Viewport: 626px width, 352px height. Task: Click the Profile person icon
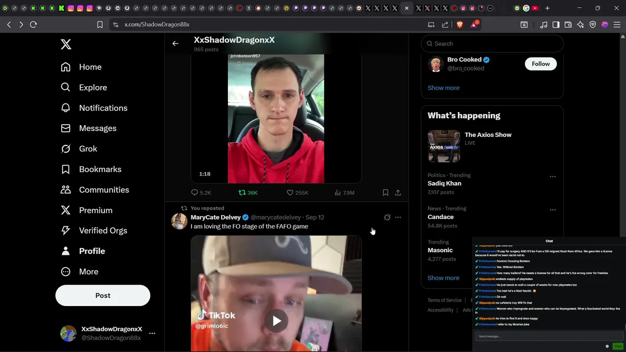click(66, 251)
